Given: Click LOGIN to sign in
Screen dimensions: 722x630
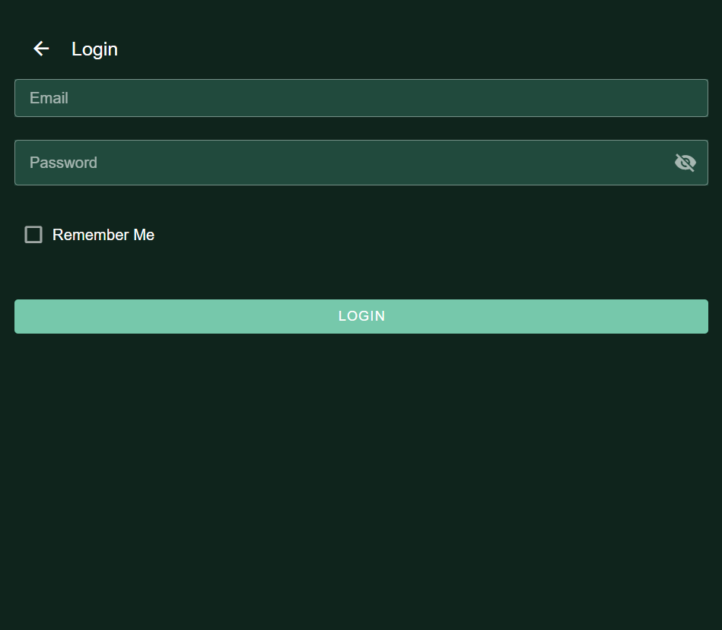Looking at the screenshot, I should (x=361, y=316).
